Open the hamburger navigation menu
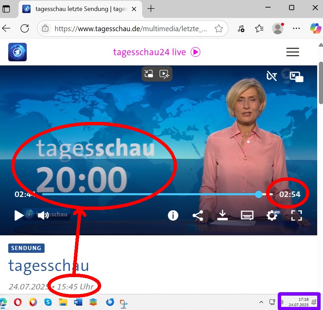The image size is (323, 310). (x=292, y=52)
